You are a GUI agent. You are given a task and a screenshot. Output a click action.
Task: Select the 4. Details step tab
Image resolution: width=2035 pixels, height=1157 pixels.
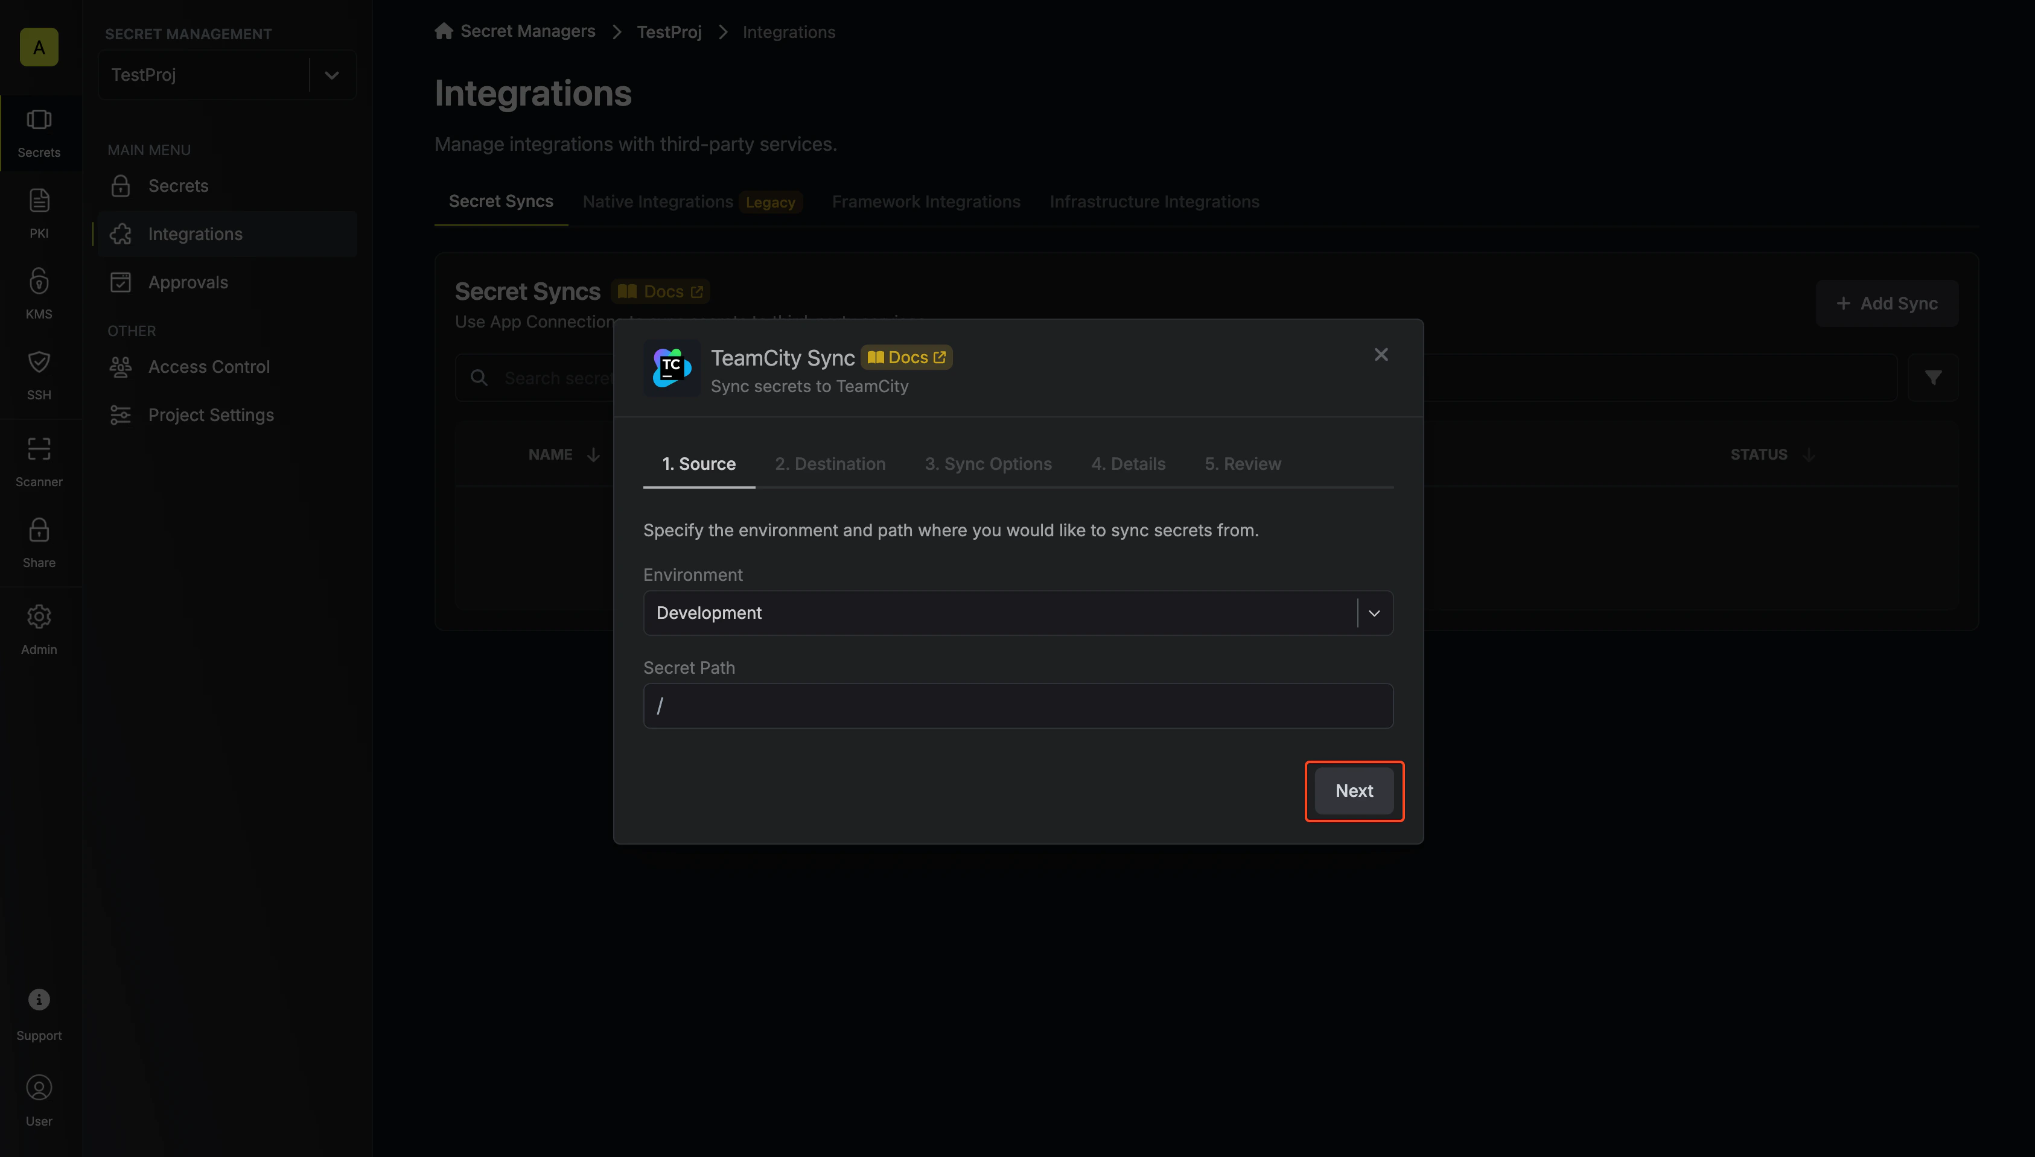click(x=1128, y=464)
